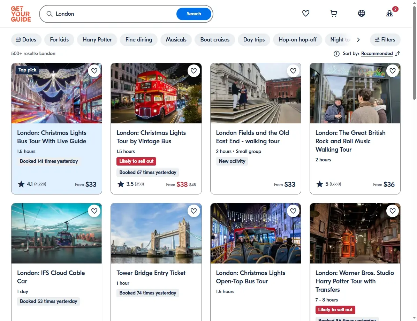Click Booked 141 times yesterday label
Viewport: 417px width, 321px height.
(49, 161)
